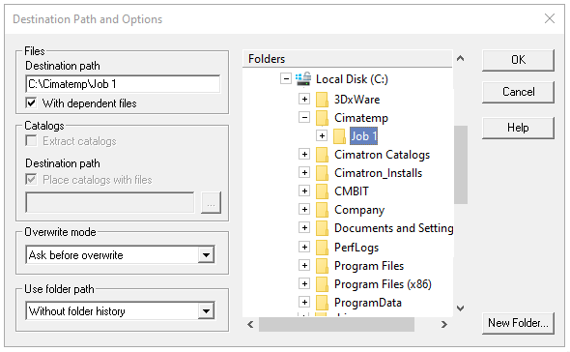Click the Job 1 folder icon
This screenshot has height=352, width=570.
point(339,136)
